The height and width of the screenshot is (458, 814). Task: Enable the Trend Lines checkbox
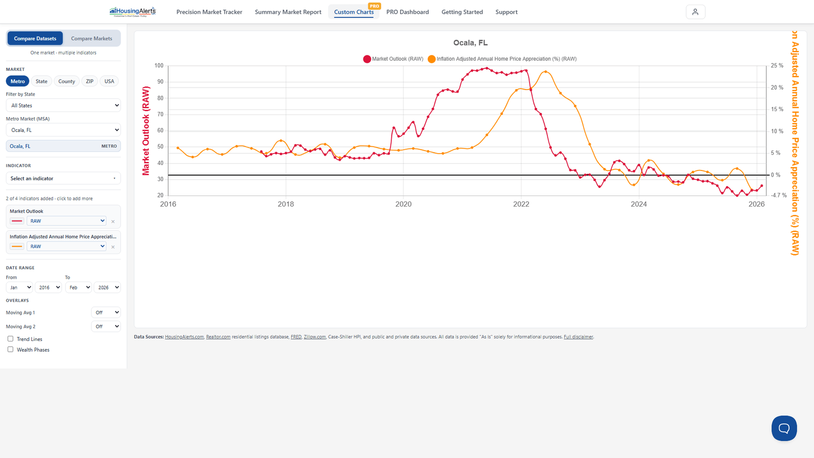(10, 339)
